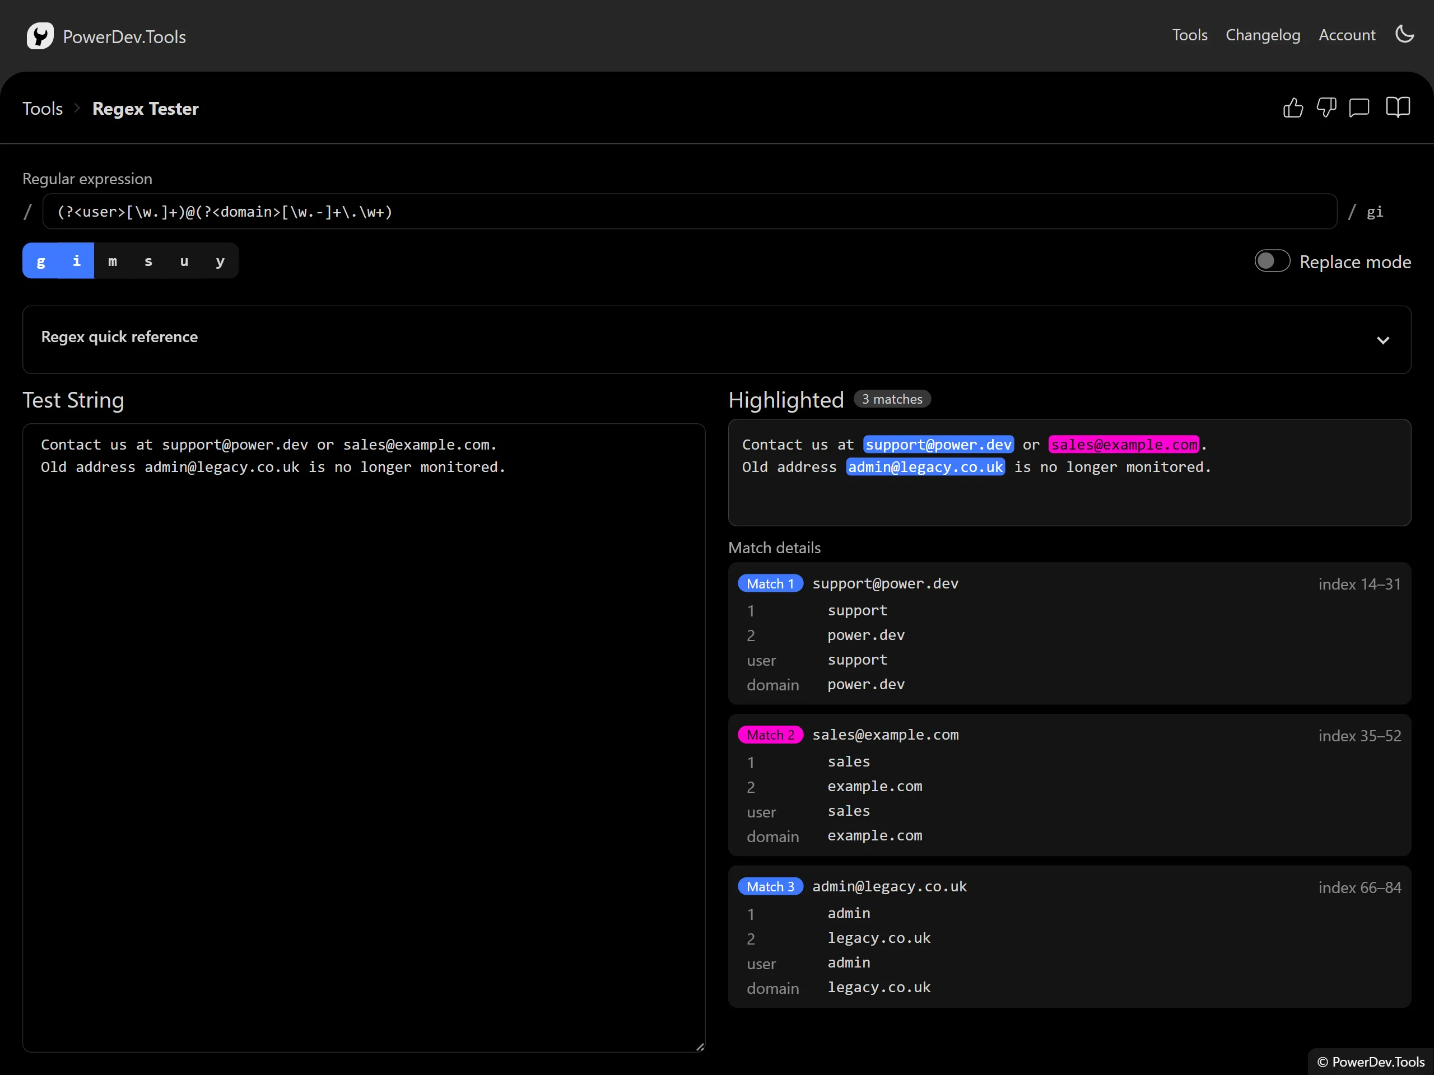Click into the Test String textarea

tap(364, 737)
